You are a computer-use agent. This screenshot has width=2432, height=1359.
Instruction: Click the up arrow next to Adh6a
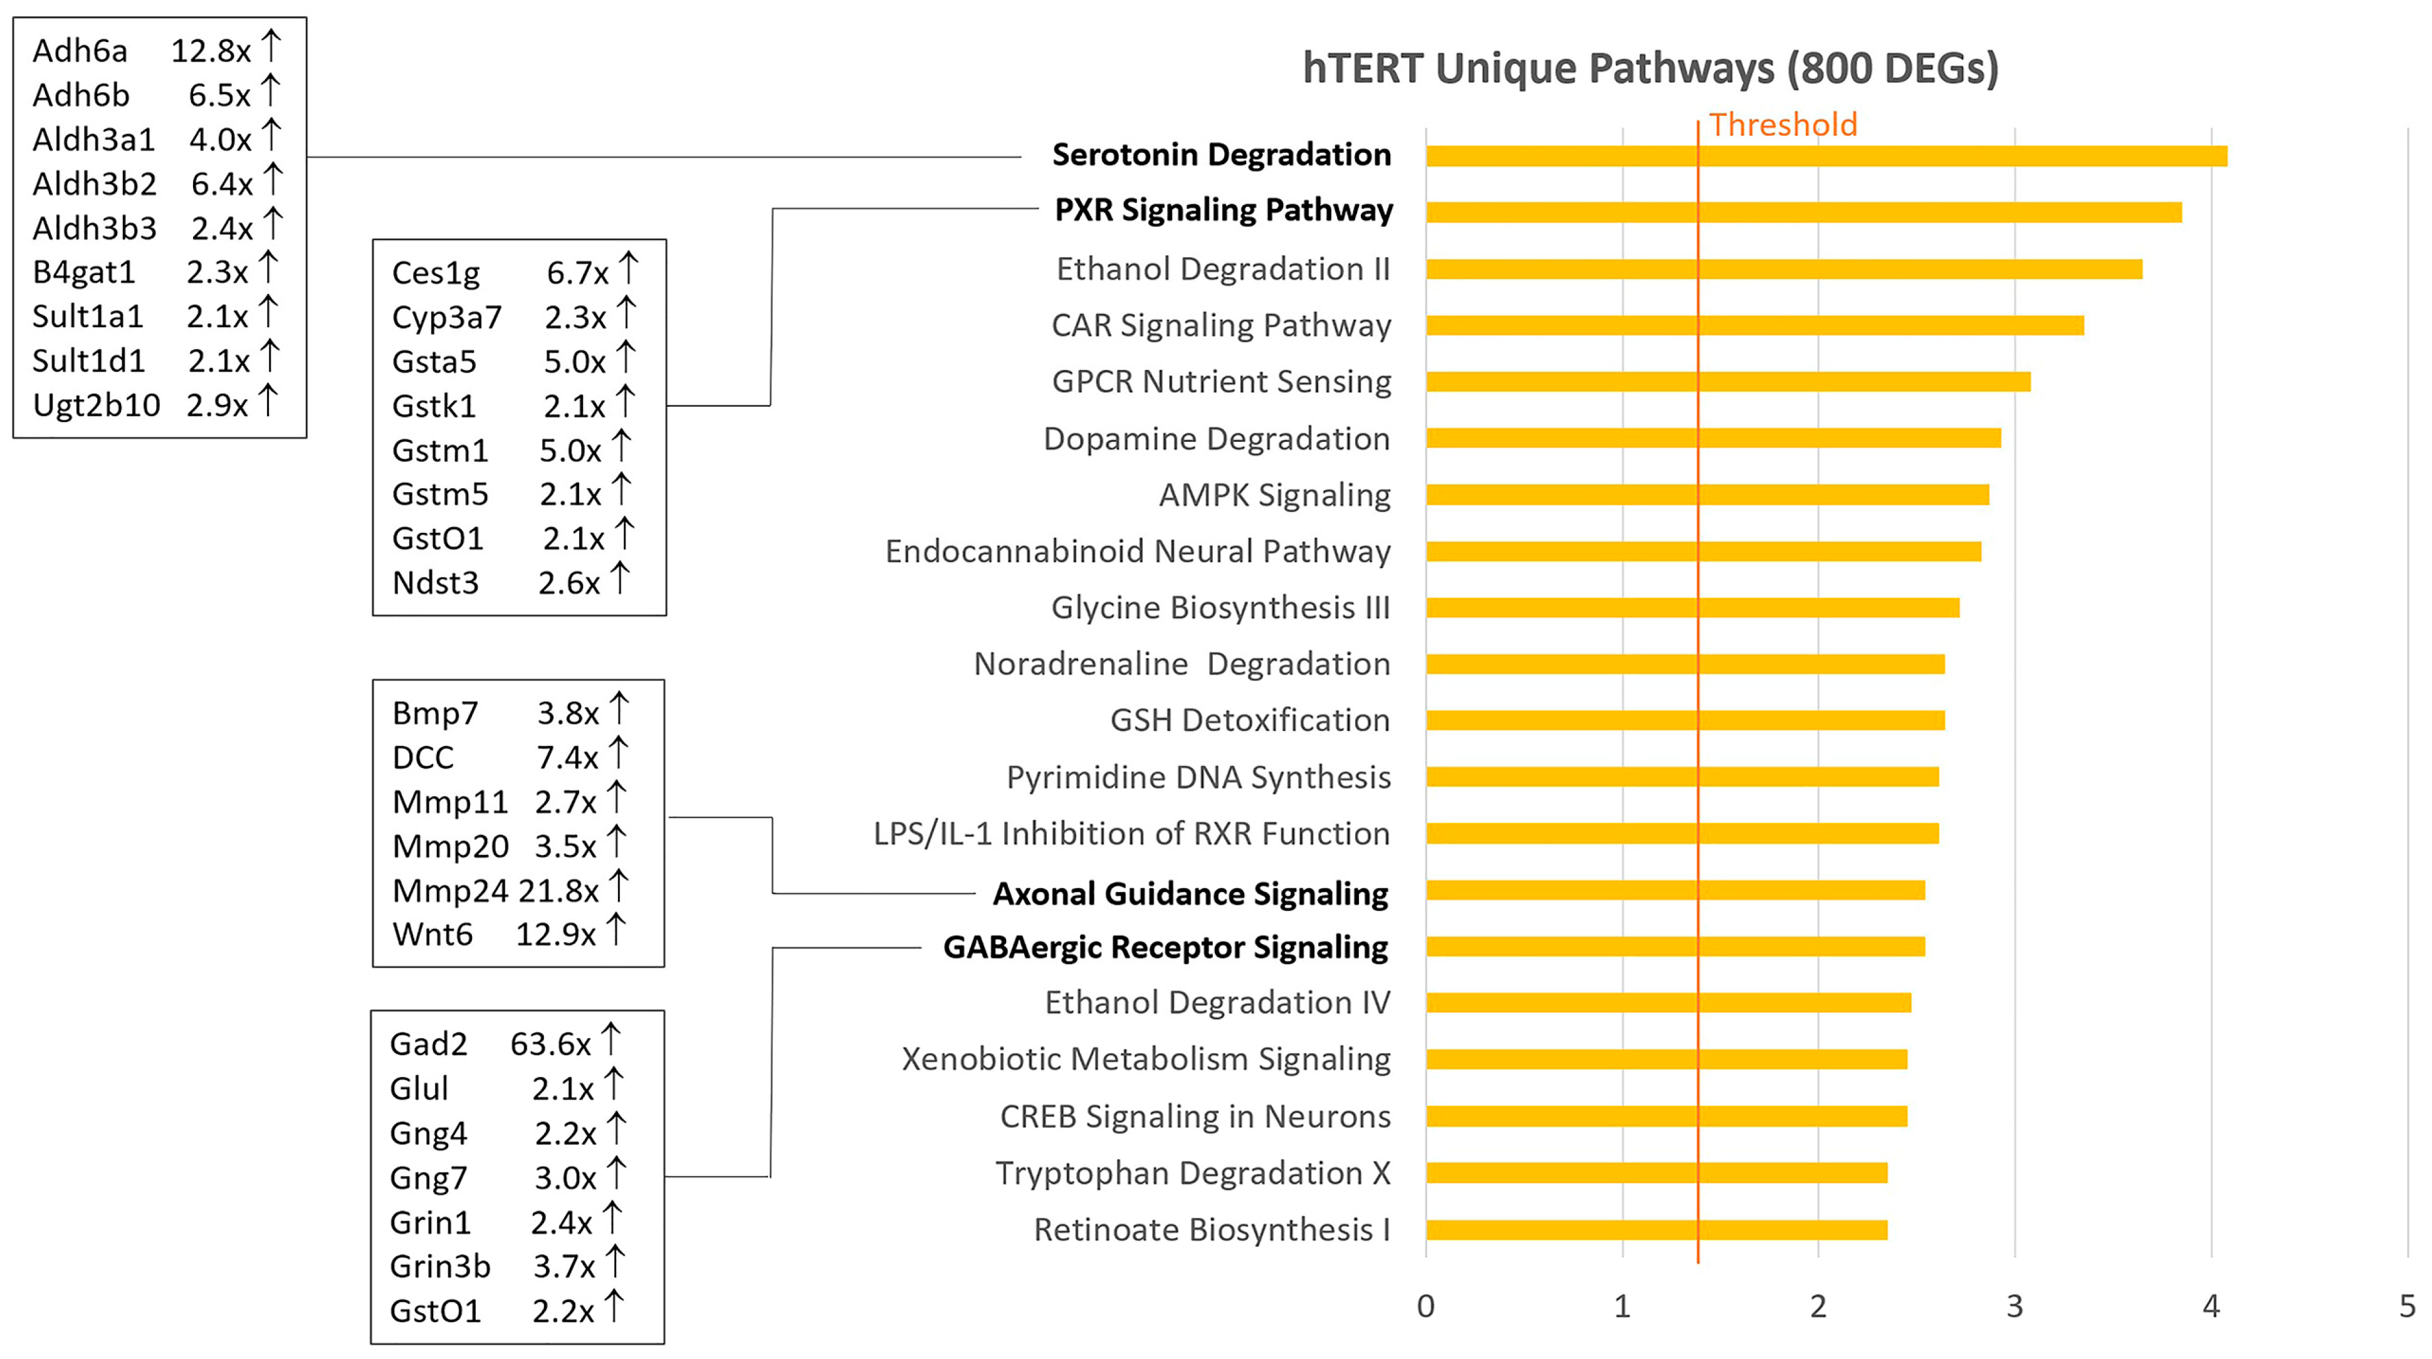(x=271, y=46)
